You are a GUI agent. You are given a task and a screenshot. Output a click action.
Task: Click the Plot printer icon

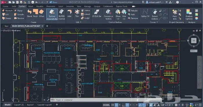pos(33,2)
